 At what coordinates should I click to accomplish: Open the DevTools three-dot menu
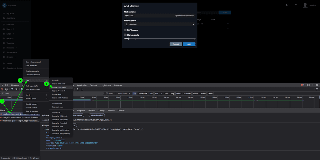tap(313, 85)
